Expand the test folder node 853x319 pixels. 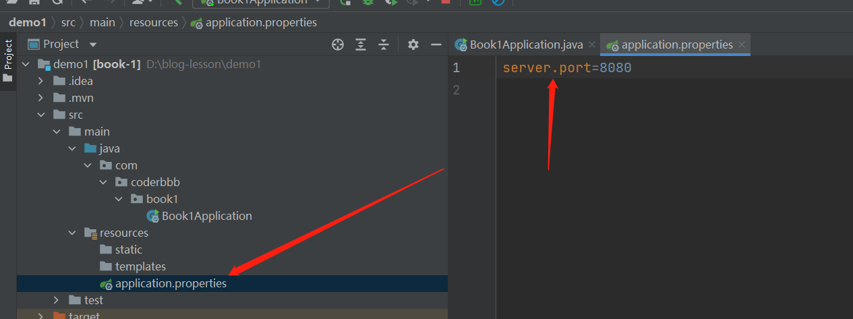coord(57,300)
